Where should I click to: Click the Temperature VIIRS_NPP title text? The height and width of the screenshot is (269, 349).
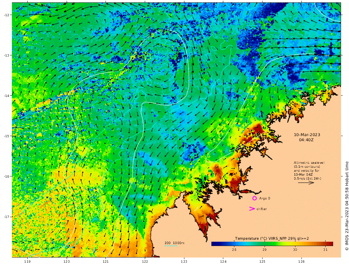pyautogui.click(x=272, y=239)
